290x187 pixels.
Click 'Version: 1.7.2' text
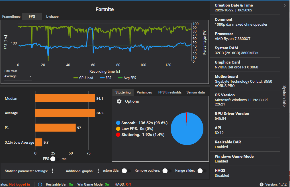point(276,184)
